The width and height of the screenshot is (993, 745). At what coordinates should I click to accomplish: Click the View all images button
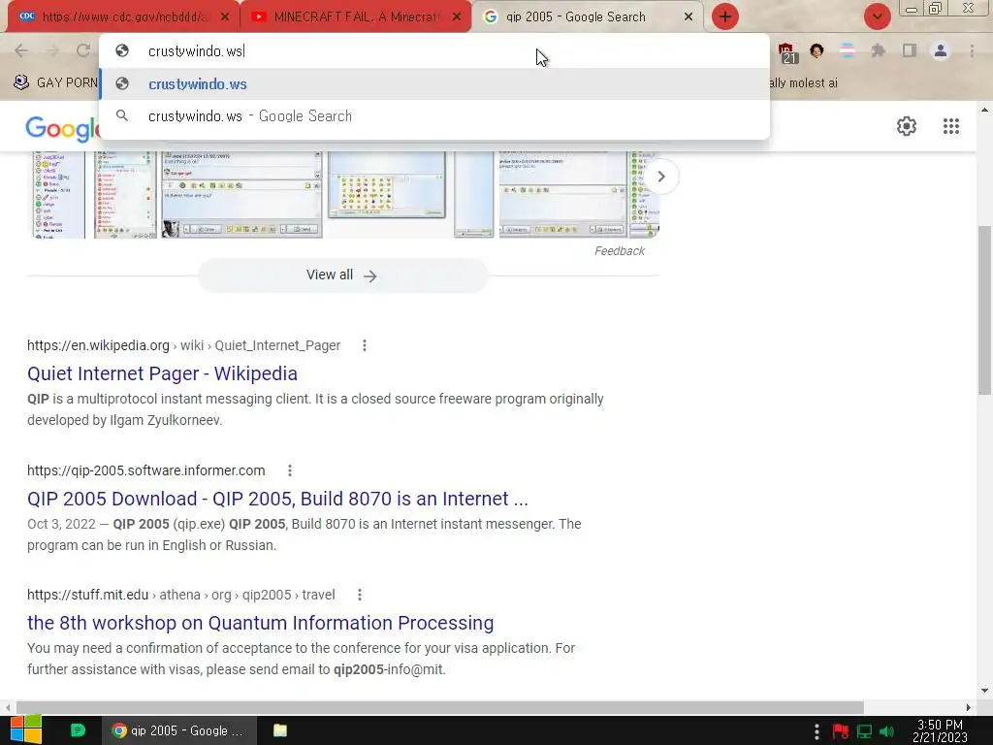(342, 275)
